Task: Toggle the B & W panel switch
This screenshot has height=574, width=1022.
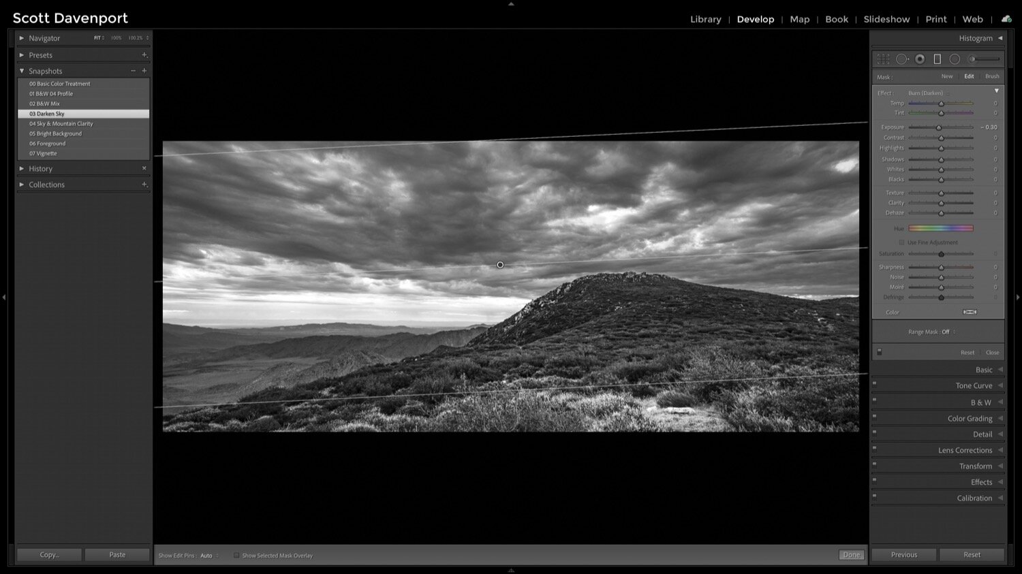Action: pos(874,400)
